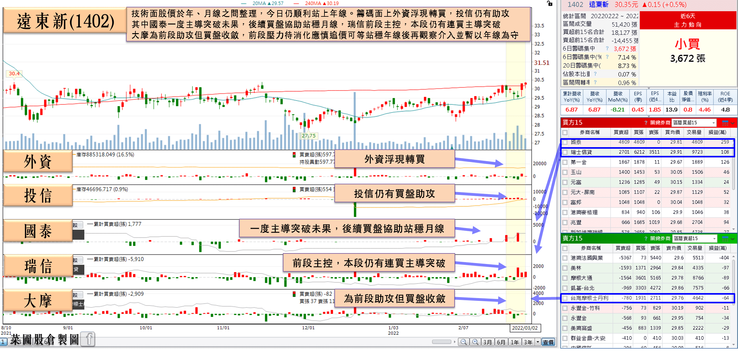Viewport: 738px width, 356px height.
Task: Click the 查價 button
Action: (548, 342)
